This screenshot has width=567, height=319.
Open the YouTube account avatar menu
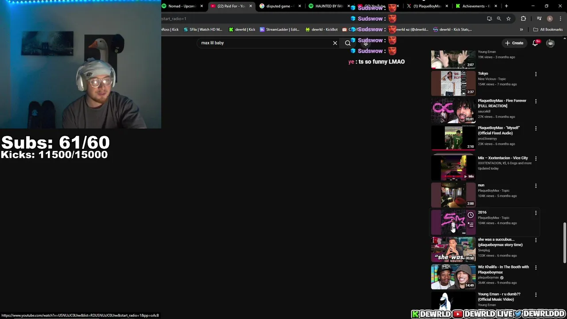point(550,43)
